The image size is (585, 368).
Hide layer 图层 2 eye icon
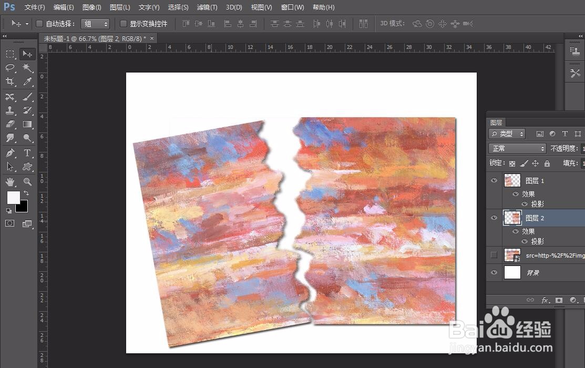[495, 218]
